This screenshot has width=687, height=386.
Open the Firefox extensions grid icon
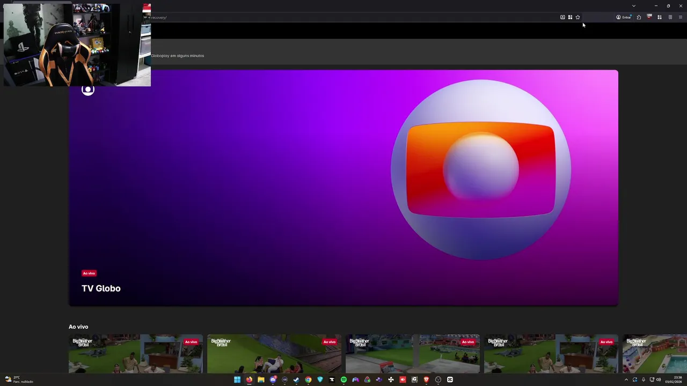tap(660, 17)
